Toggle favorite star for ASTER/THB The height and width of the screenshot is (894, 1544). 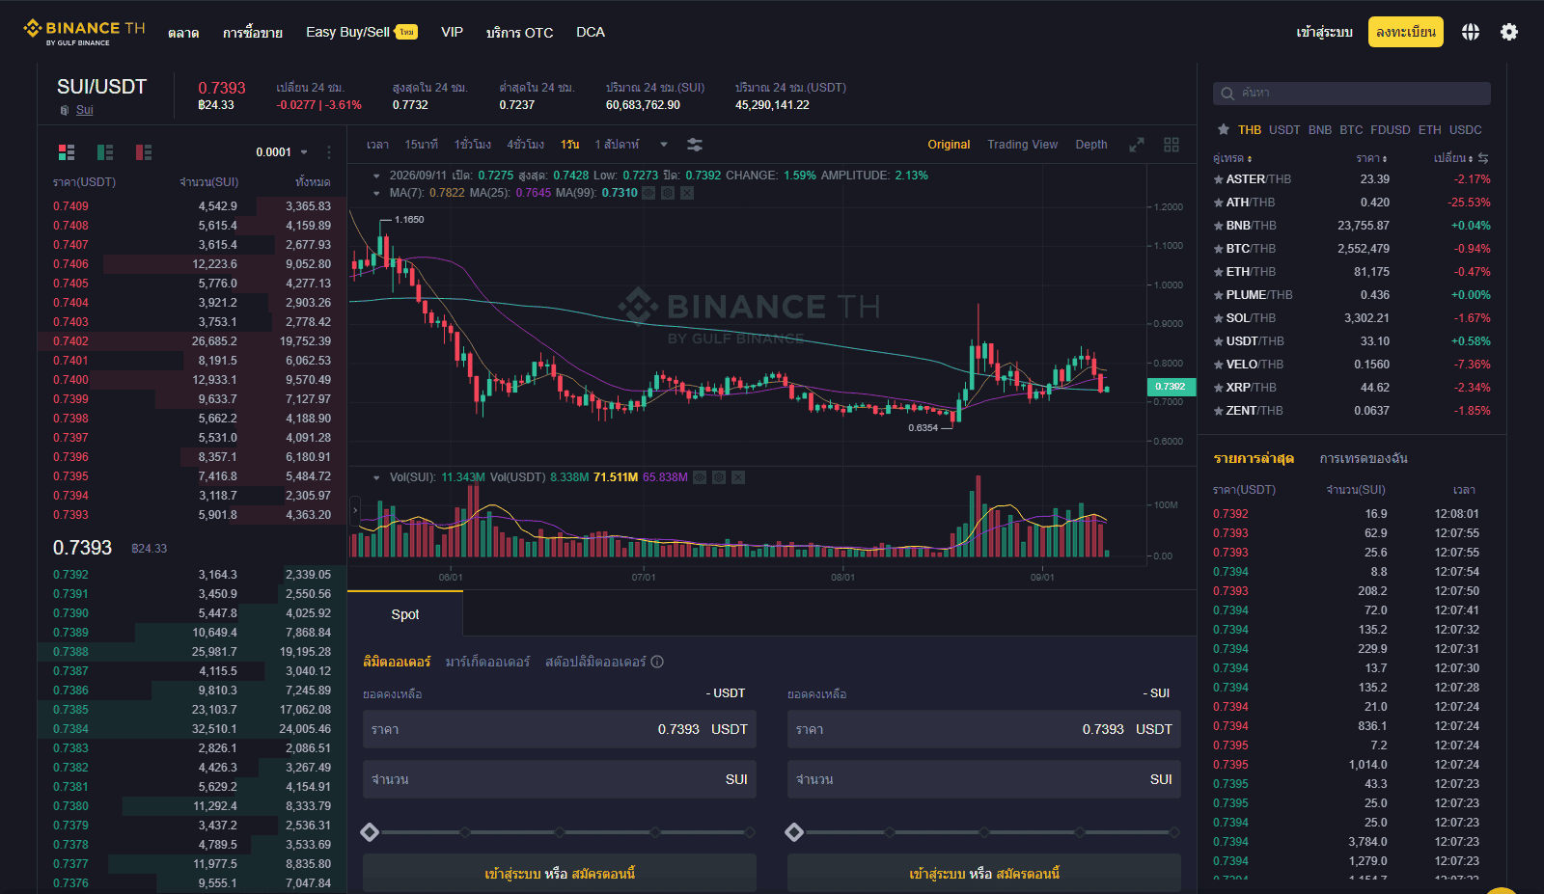tap(1218, 179)
